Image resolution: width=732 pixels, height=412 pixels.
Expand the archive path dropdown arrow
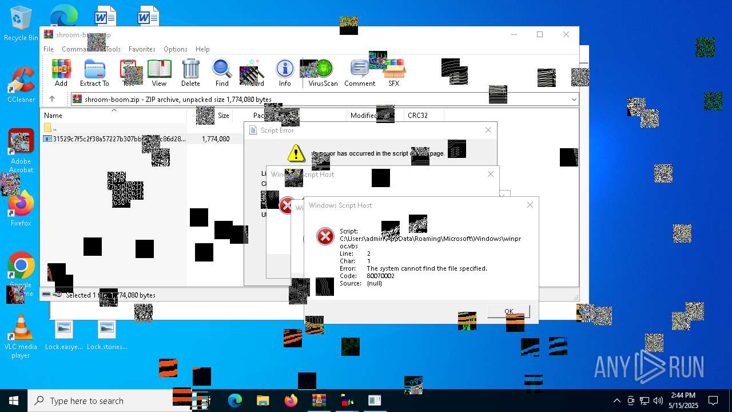click(x=574, y=100)
